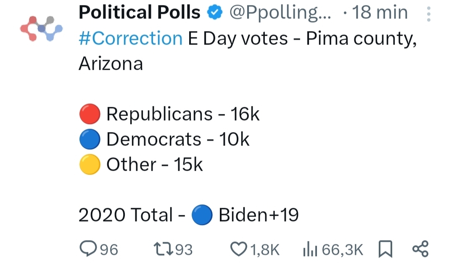Click the 1,8K likes count
Image resolution: width=454 pixels, height=265 pixels.
(x=265, y=250)
